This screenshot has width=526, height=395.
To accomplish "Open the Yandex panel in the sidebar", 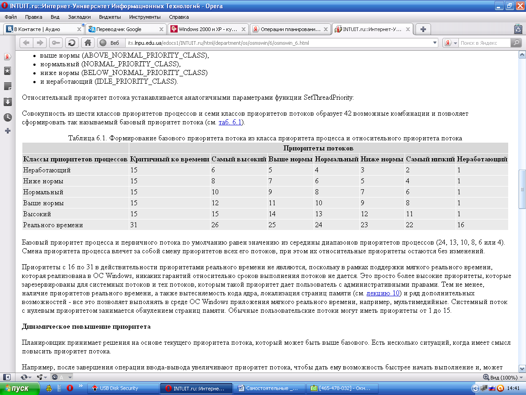I will (7, 56).
